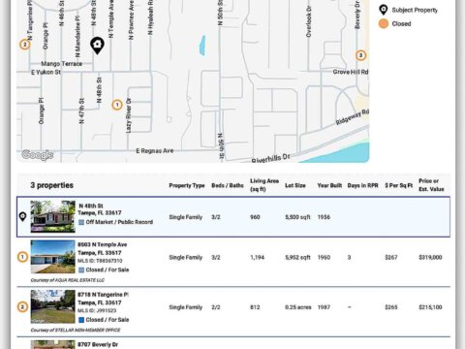The image size is (465, 349).
Task: Click the Living Area column header
Action: pyautogui.click(x=264, y=185)
